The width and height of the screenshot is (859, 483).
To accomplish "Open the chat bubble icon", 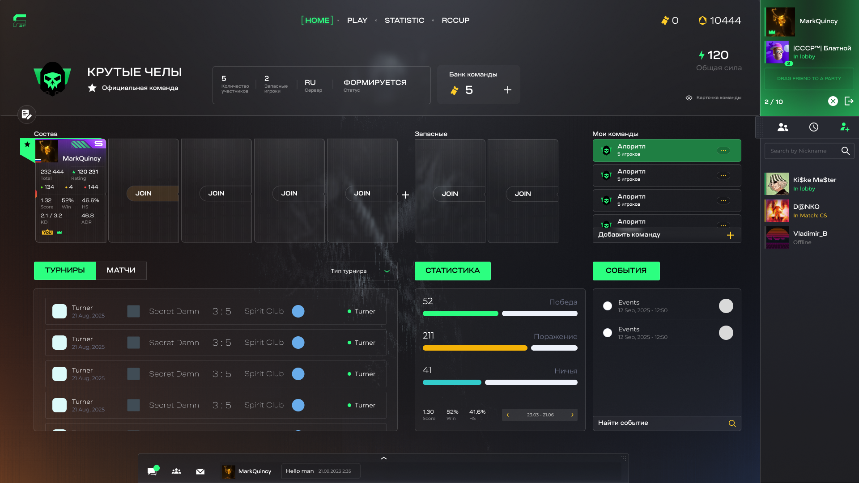I will click(x=152, y=471).
